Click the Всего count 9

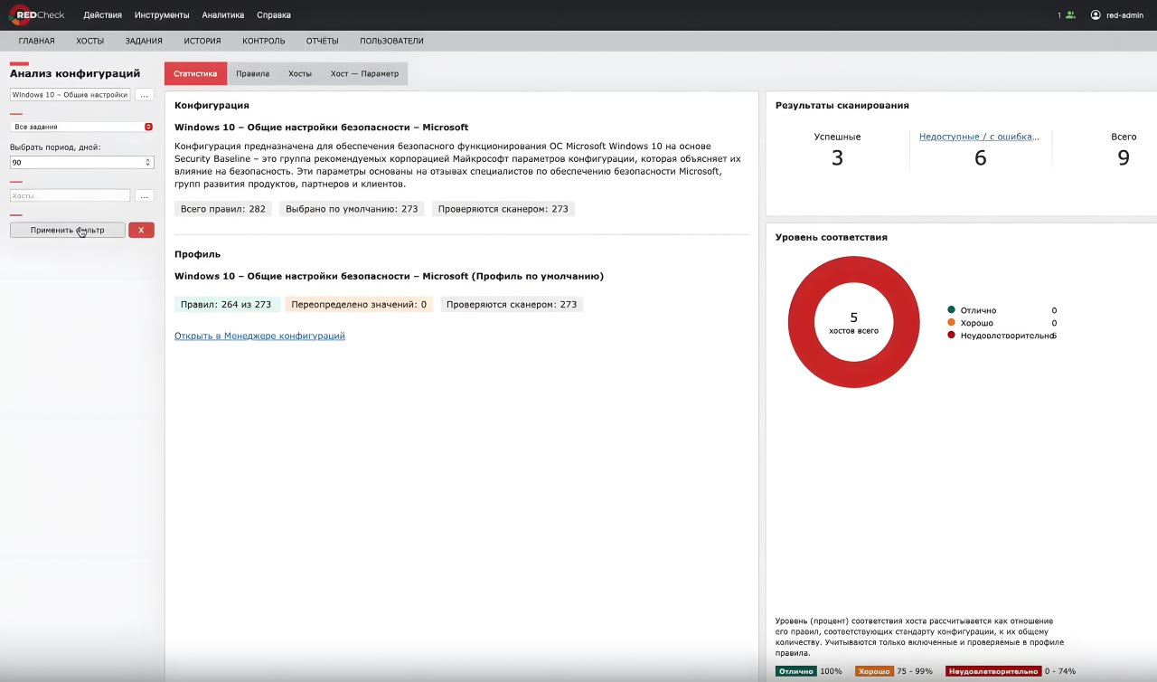1124,158
